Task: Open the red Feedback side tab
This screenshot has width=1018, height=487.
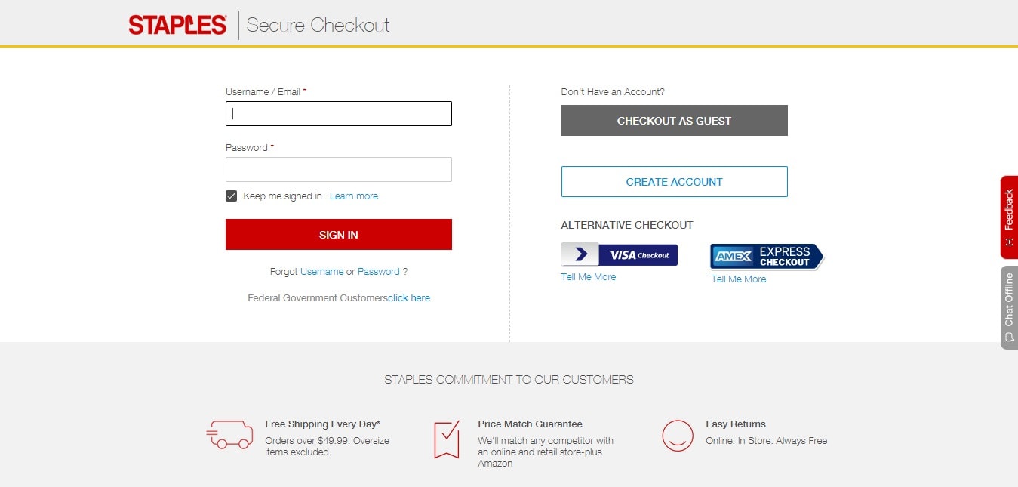Action: tap(1009, 217)
